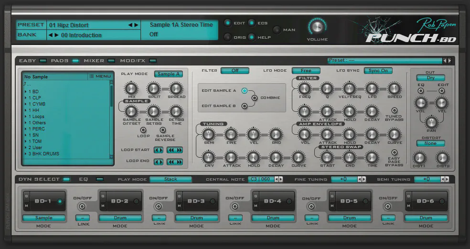Viewport: 470px width, 249px height.
Task: Enable the Tuned Bypass toggle
Action: click(x=395, y=110)
